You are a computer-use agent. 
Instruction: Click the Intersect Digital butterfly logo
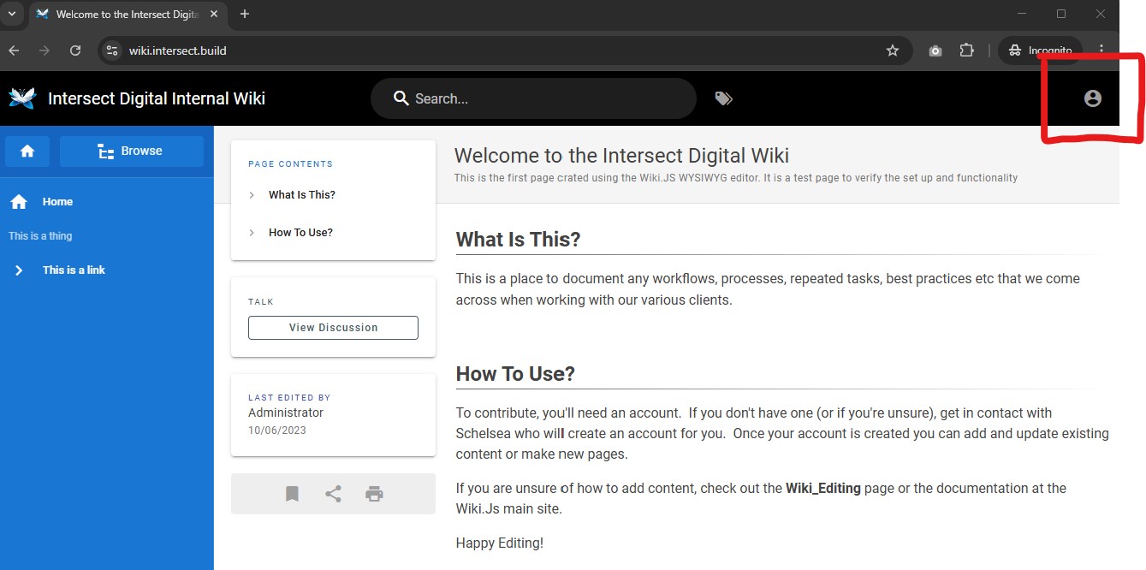click(x=22, y=98)
